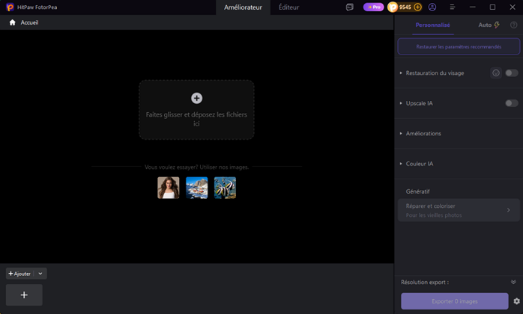
Task: Switch to the Éditeur tab
Action: click(289, 7)
